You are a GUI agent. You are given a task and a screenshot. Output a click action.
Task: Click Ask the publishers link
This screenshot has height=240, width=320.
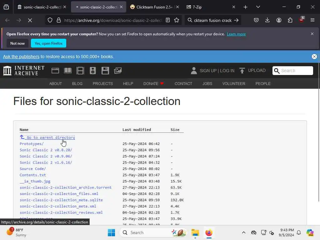pyautogui.click(x=21, y=57)
